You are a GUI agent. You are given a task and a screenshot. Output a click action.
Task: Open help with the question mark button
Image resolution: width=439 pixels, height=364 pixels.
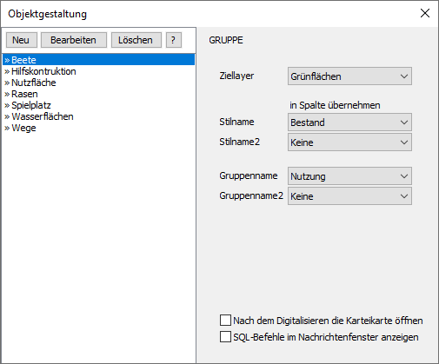click(x=174, y=40)
